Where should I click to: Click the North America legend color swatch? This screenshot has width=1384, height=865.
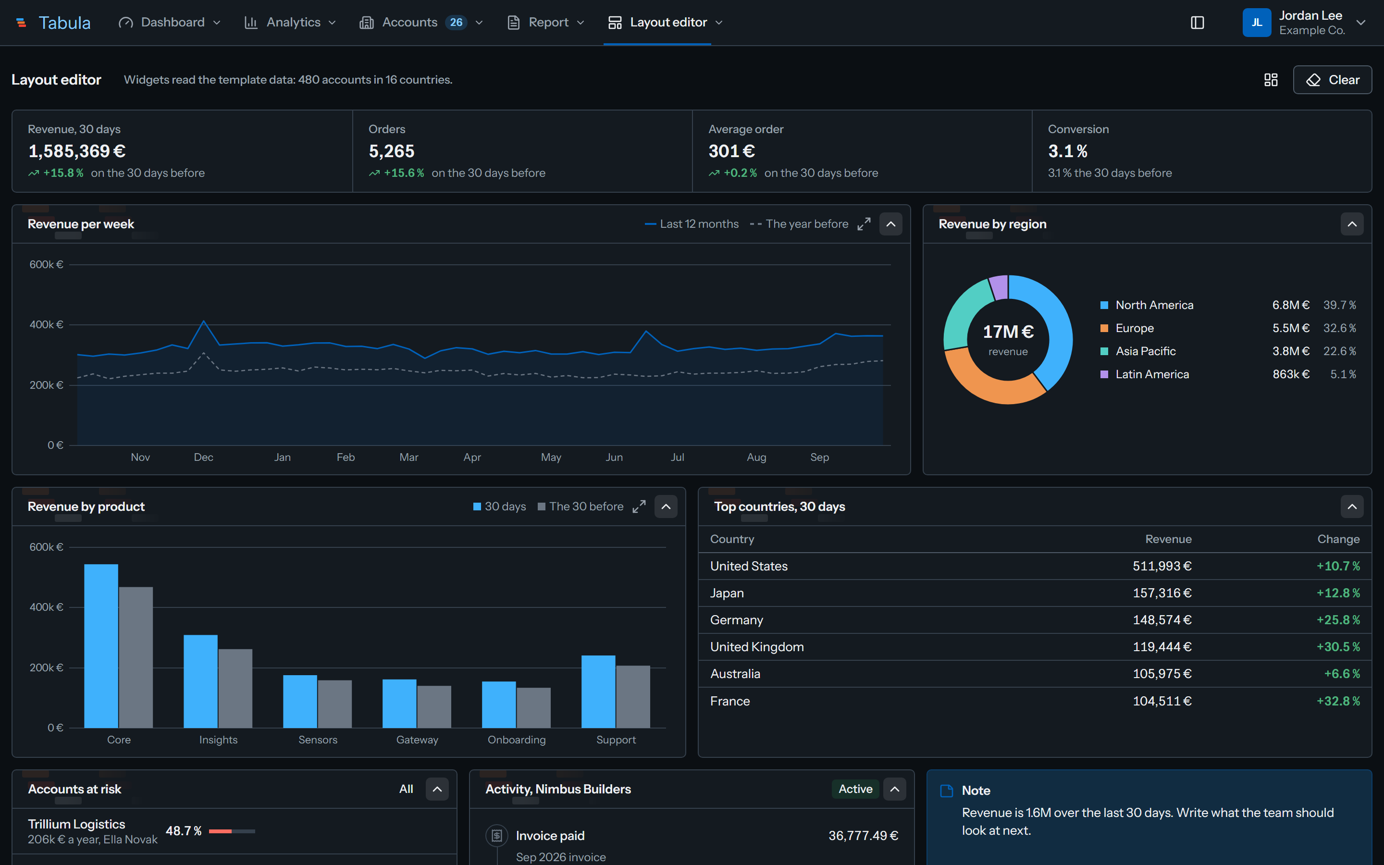coord(1104,305)
